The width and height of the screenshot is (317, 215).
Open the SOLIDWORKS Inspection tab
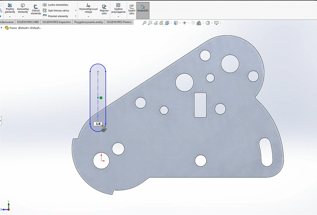[56, 22]
